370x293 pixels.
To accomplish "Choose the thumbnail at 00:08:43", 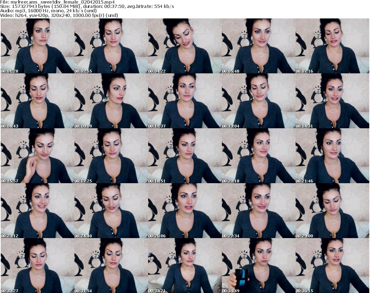I will (38, 101).
